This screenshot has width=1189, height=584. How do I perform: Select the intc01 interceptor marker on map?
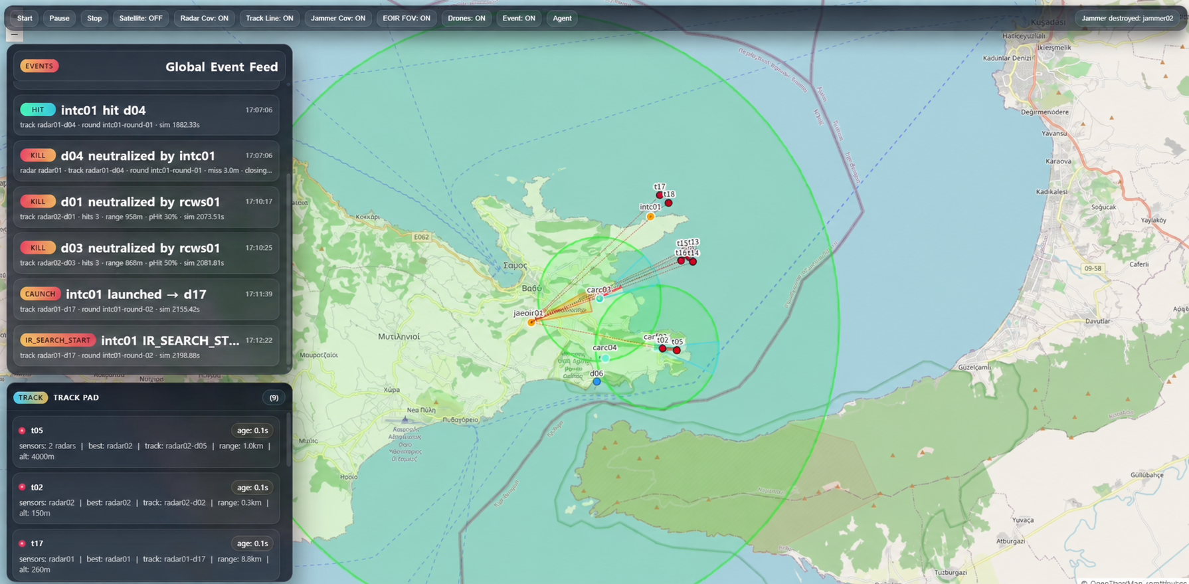tap(650, 217)
